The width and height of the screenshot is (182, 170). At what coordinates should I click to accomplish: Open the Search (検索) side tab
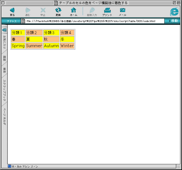4,70
